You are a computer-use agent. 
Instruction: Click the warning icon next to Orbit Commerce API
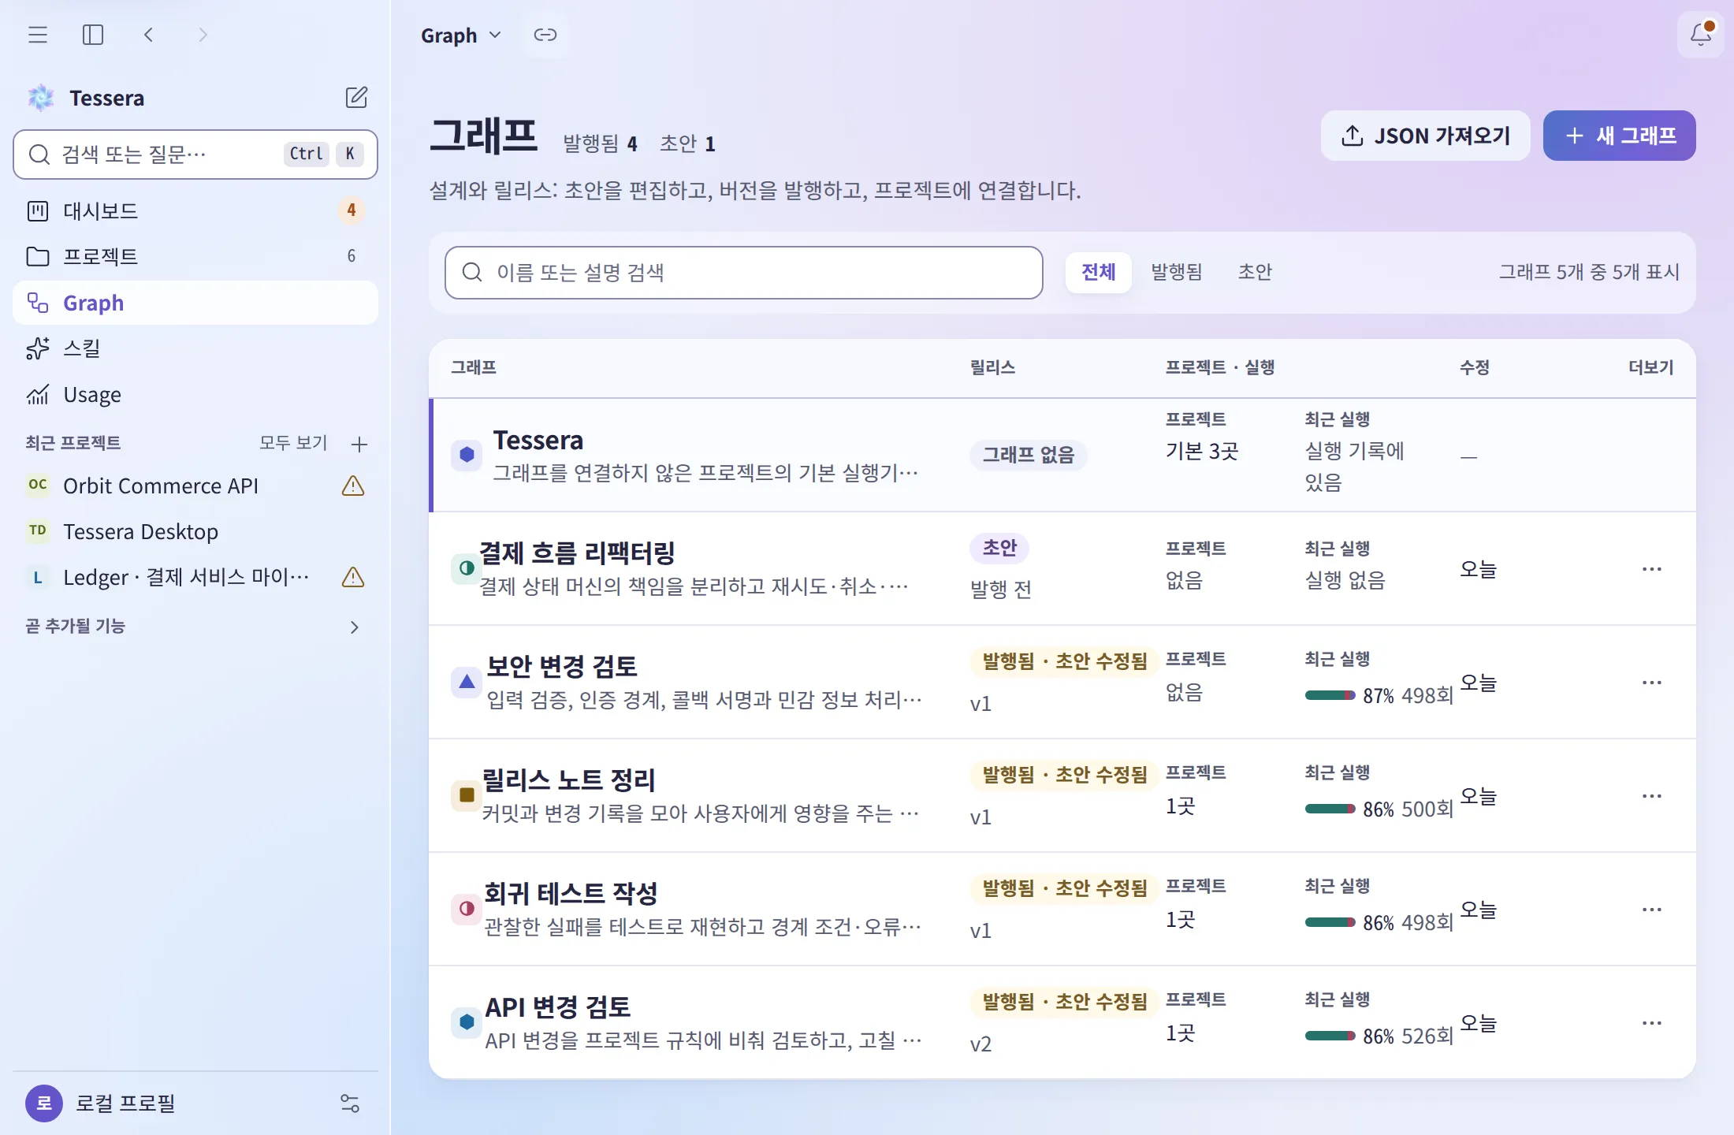pos(353,486)
